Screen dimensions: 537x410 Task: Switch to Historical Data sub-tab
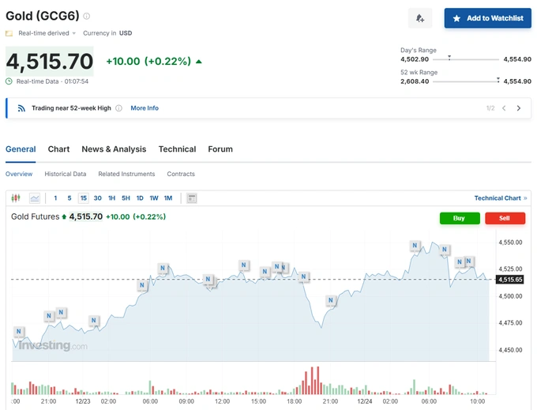coord(66,174)
